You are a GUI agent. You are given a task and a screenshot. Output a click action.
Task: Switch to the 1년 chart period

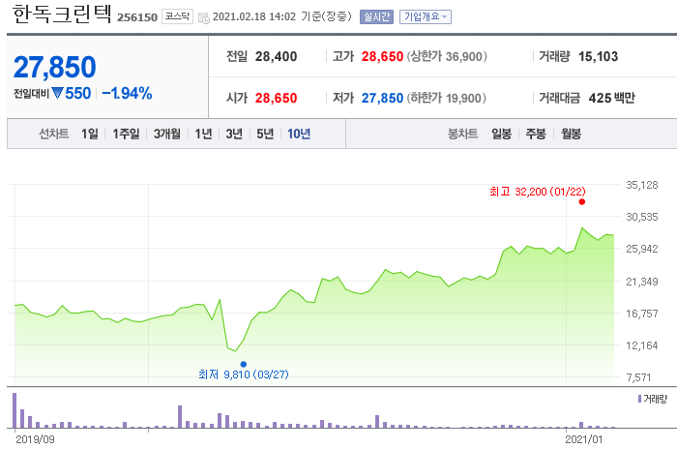[203, 134]
